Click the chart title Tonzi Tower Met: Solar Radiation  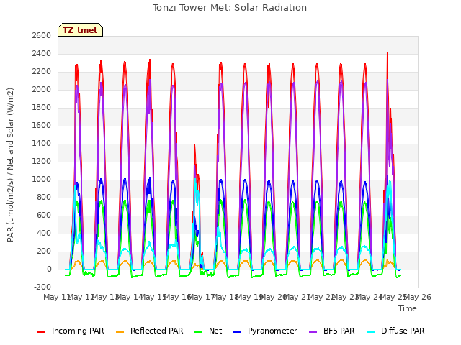[x=230, y=8]
